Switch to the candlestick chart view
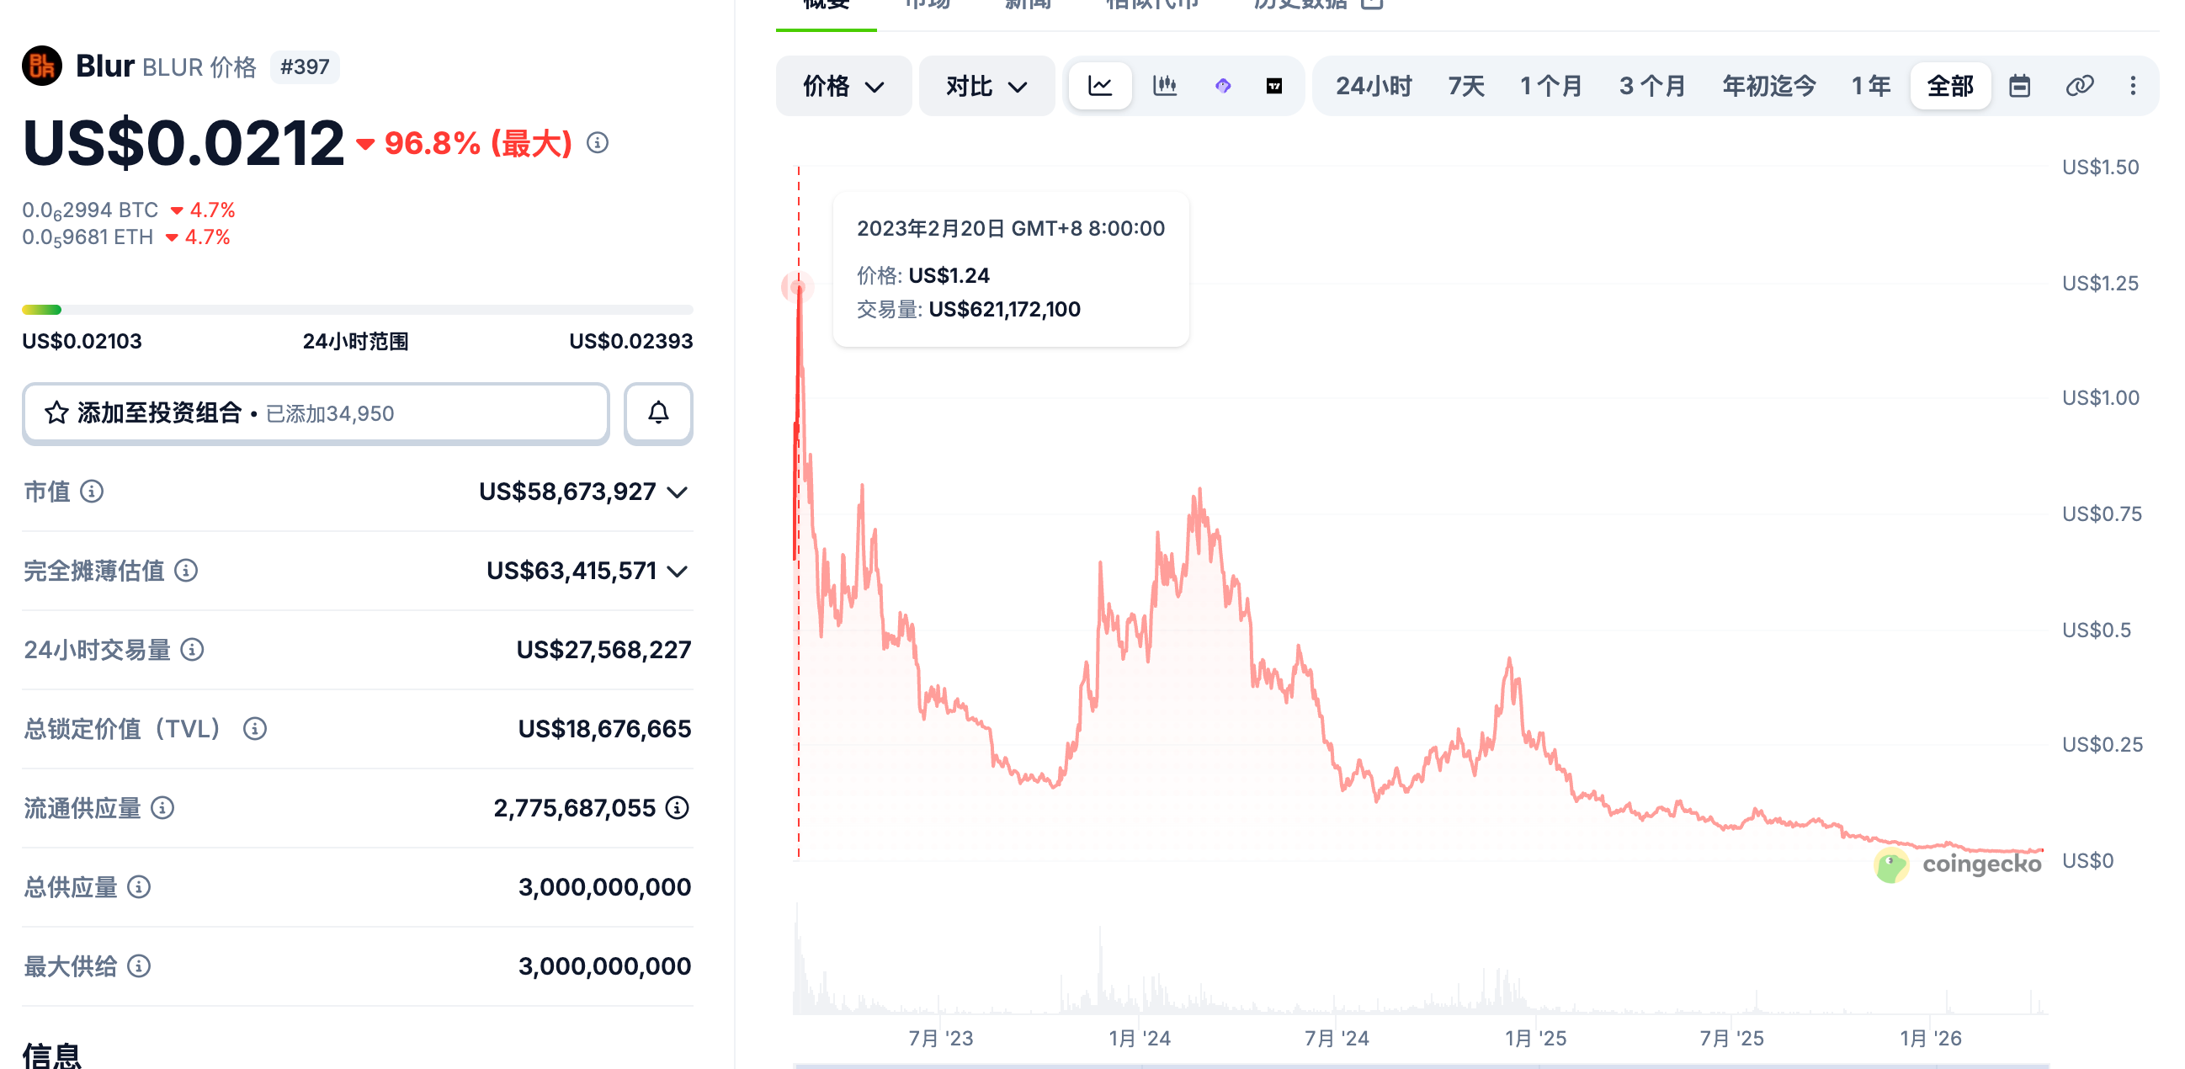This screenshot has width=2185, height=1069. (1164, 86)
